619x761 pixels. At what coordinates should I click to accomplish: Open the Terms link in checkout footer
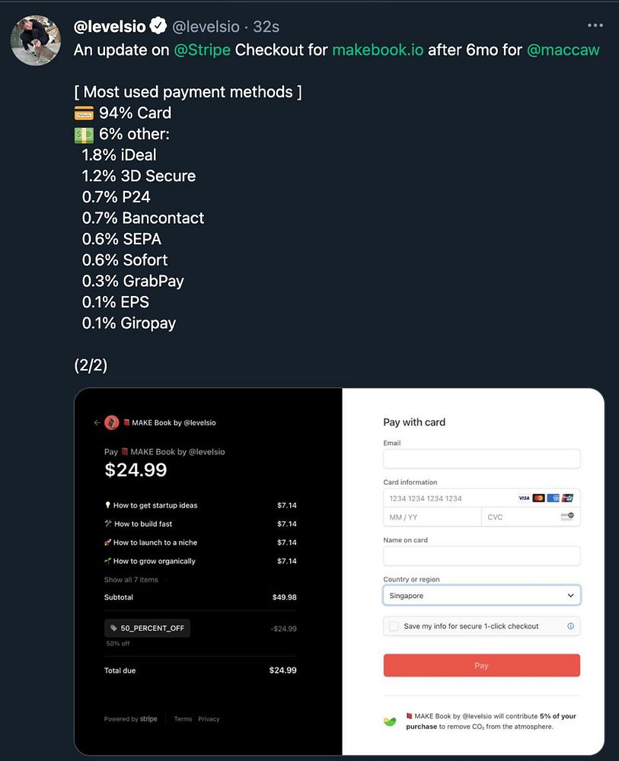[183, 719]
